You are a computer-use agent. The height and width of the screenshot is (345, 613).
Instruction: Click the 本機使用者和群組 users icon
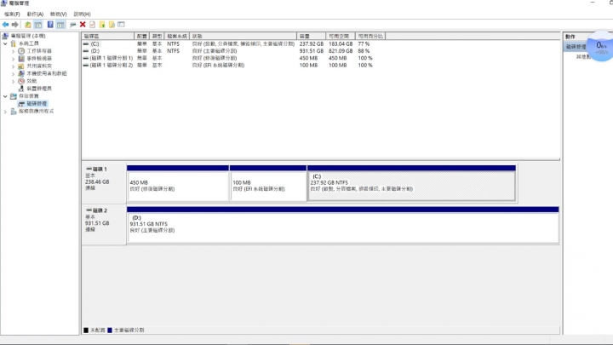[x=21, y=73]
